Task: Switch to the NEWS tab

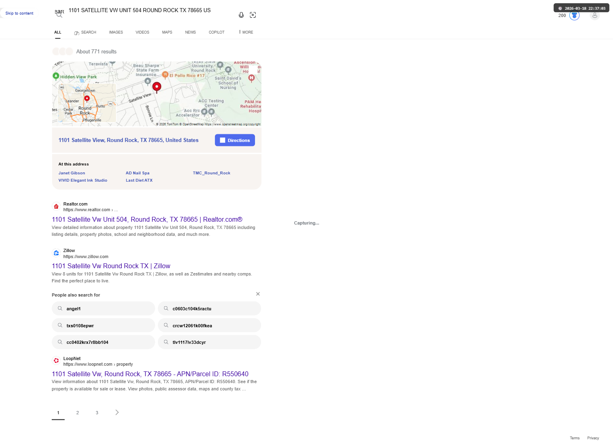Action: pyautogui.click(x=190, y=32)
